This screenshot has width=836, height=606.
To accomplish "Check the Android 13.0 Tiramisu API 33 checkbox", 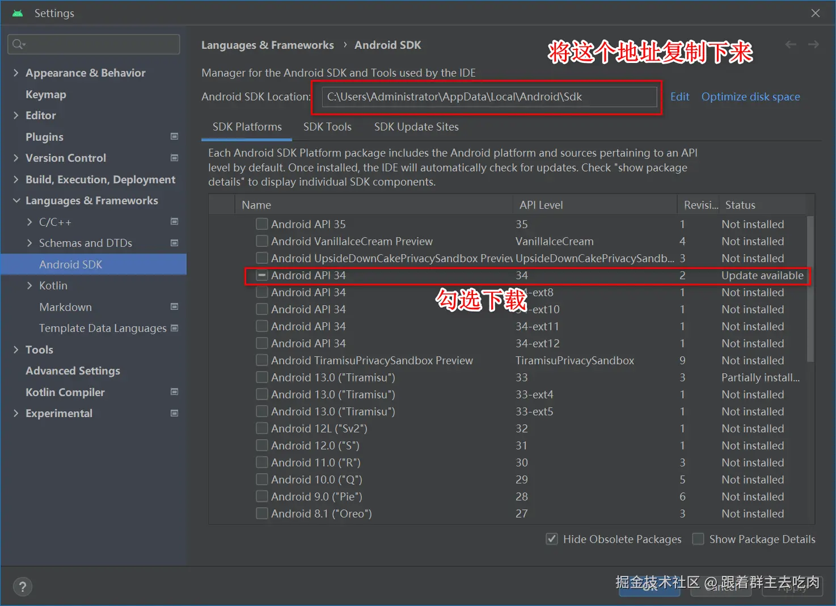I will pyautogui.click(x=262, y=377).
